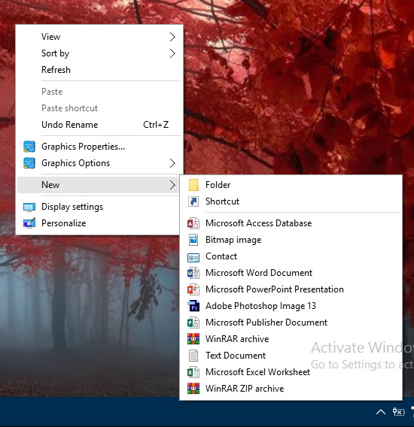The width and height of the screenshot is (414, 427).
Task: Choose Refresh from context menu
Action: pyautogui.click(x=99, y=70)
